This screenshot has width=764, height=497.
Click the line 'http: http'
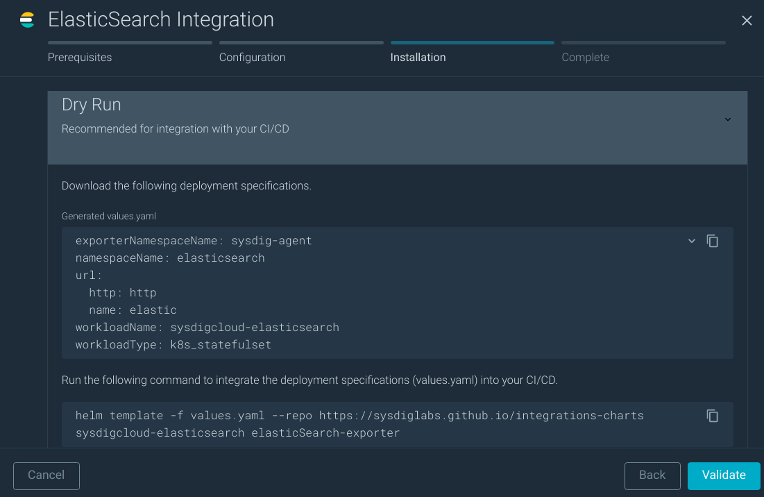pos(123,293)
